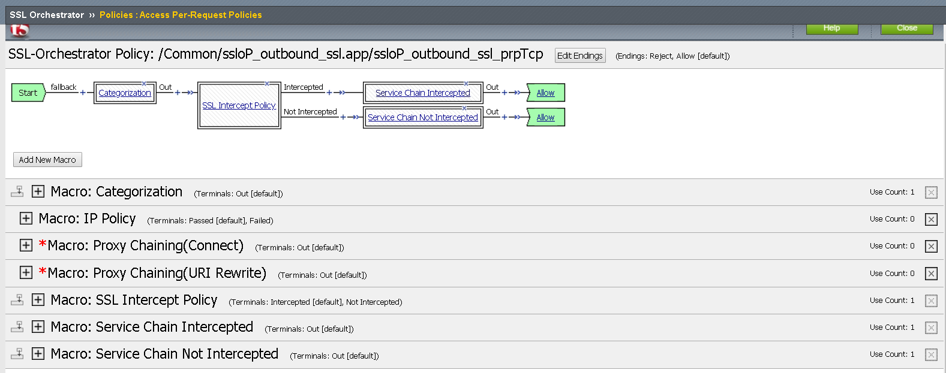Image resolution: width=946 pixels, height=373 pixels.
Task: Add item on the fallback branch after Start
Action: (83, 93)
